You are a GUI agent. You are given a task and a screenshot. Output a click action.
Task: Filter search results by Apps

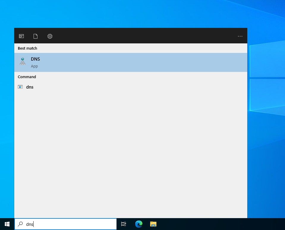[x=21, y=36]
